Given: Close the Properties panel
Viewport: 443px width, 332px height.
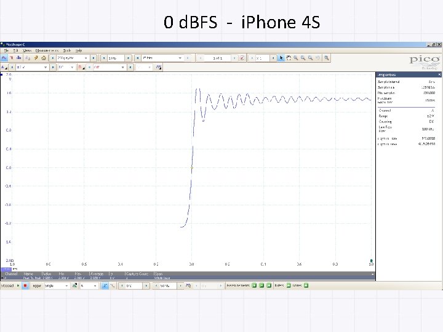Looking at the screenshot, I should [439, 74].
